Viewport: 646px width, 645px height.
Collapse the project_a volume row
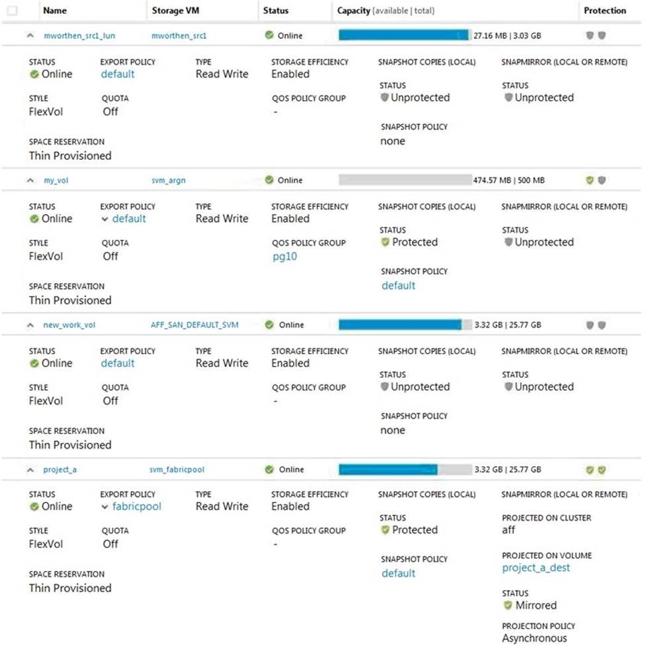(31, 469)
